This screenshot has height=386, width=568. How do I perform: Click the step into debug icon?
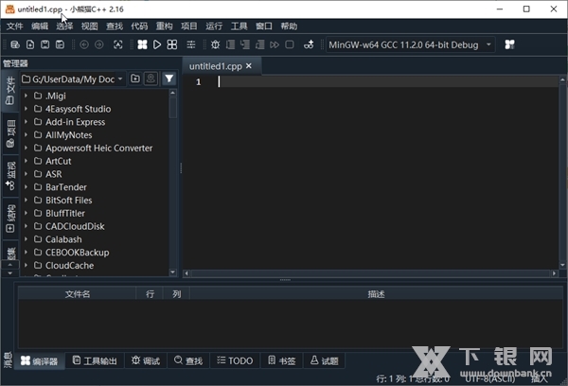245,44
